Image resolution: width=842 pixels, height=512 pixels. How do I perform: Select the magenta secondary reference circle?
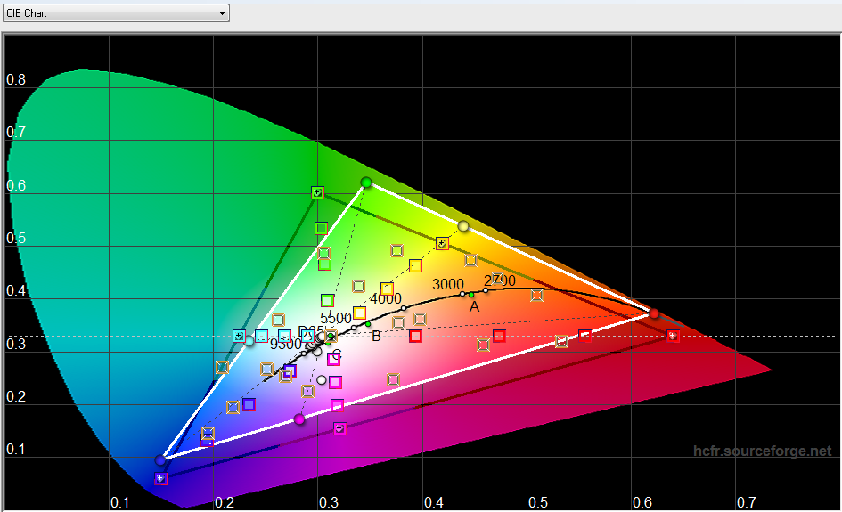pos(299,419)
